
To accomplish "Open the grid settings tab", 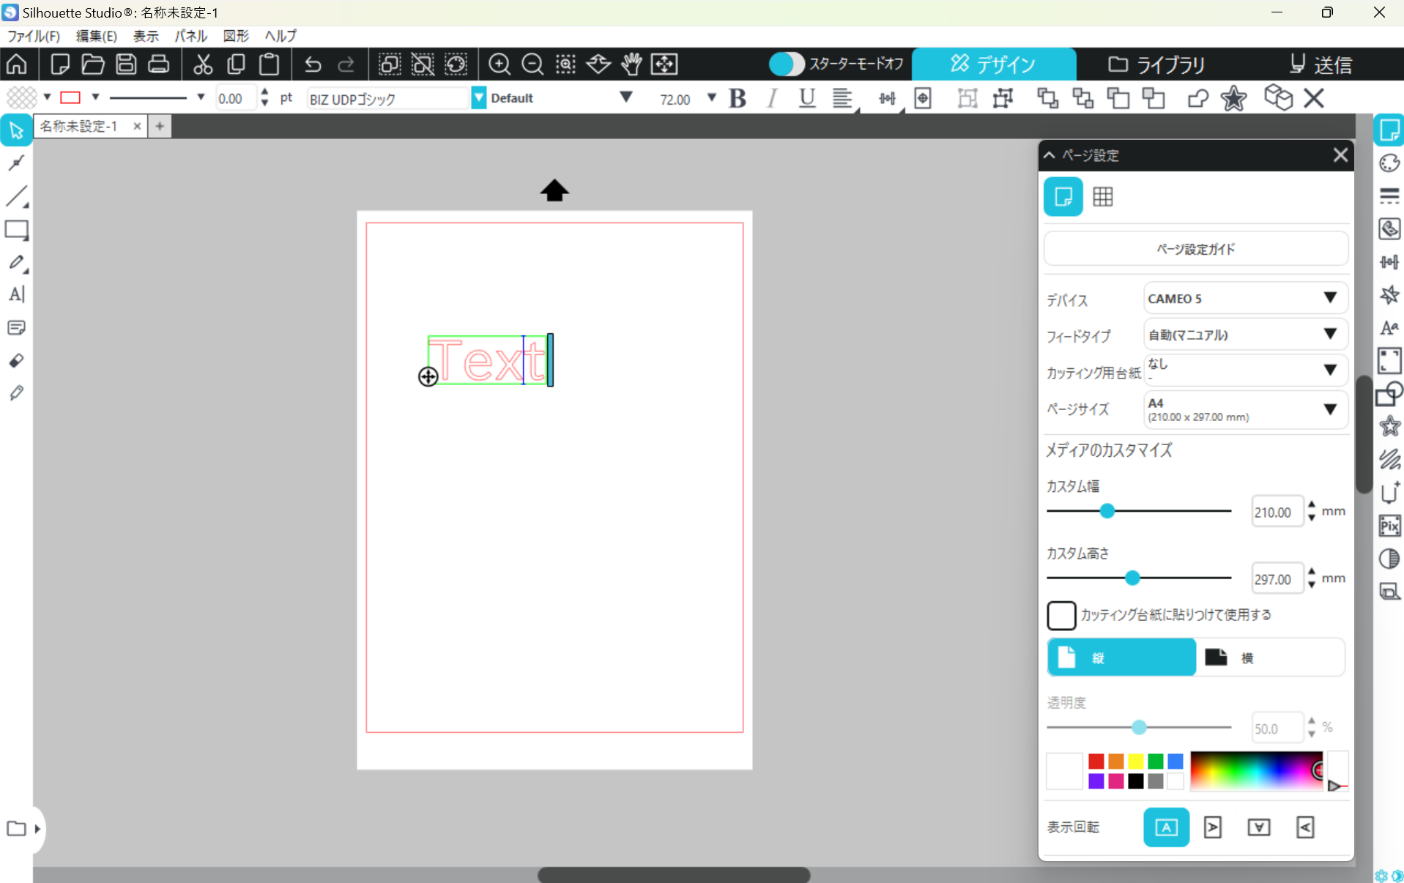I will [1102, 196].
